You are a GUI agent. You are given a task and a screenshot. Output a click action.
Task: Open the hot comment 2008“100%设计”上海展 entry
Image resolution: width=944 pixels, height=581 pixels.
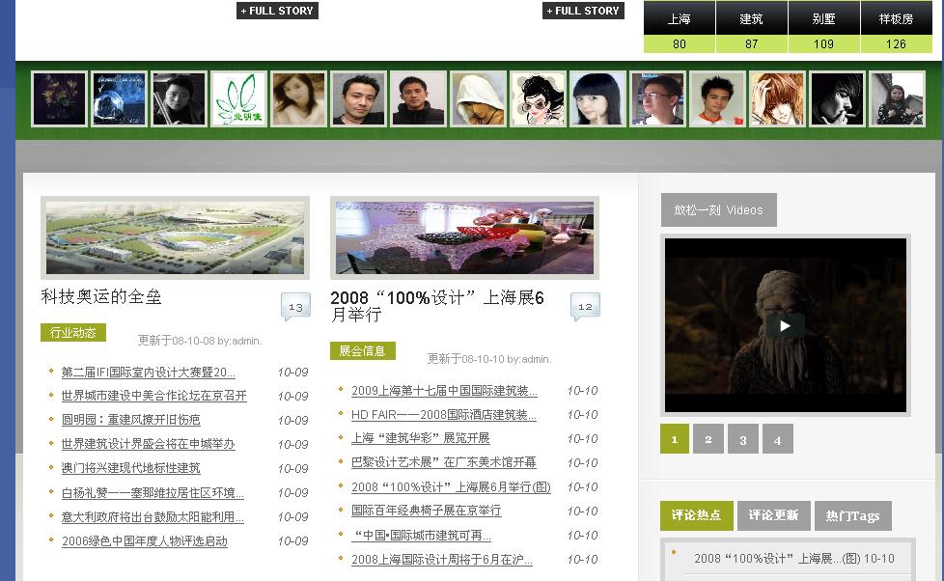[794, 559]
